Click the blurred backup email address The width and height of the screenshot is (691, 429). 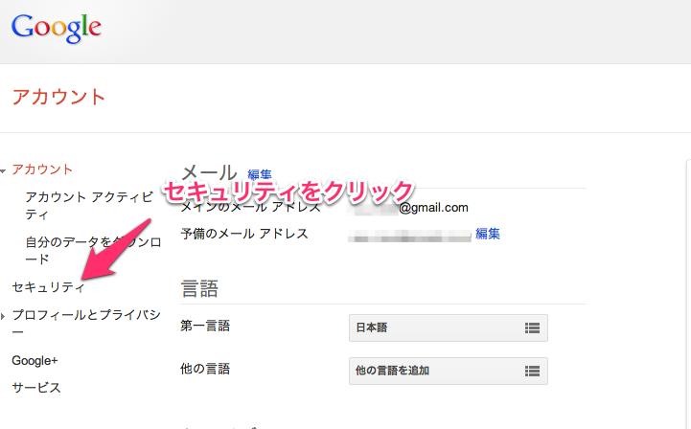pyautogui.click(x=409, y=236)
